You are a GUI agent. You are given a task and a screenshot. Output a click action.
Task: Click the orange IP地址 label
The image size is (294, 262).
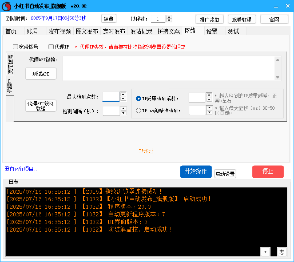(x=146, y=151)
